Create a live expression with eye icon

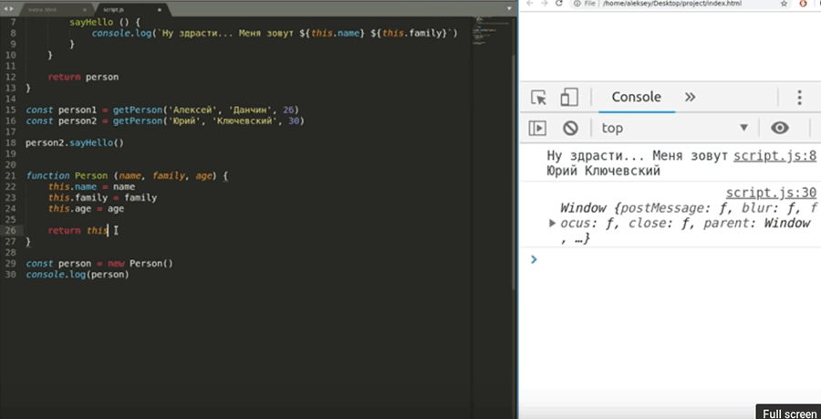pos(780,128)
